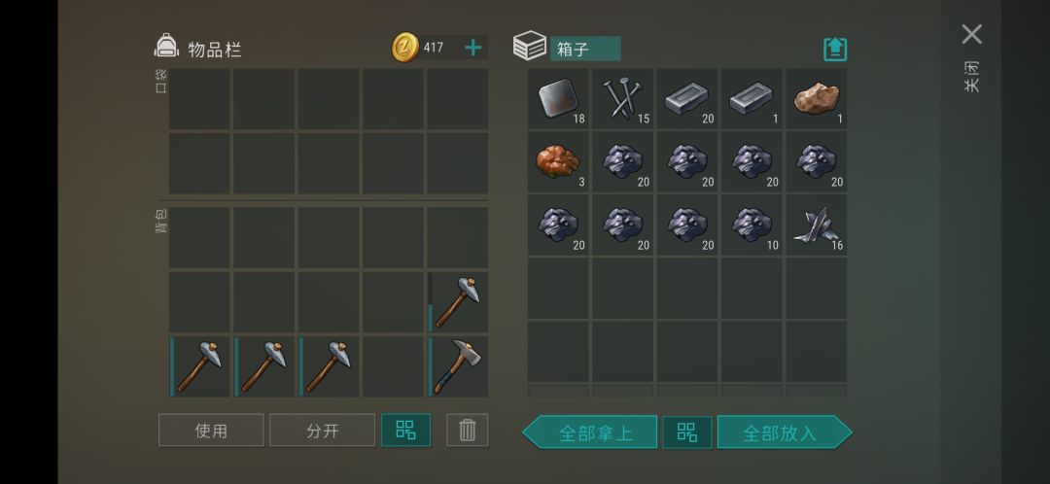This screenshot has height=484, width=1050.
Task: Select the iron ore stack of 10
Action: click(752, 225)
